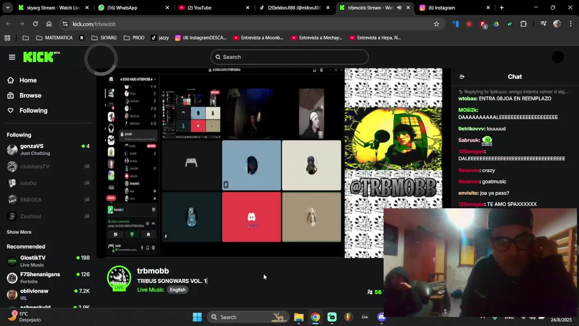Open recommended channel oblivionsw
This screenshot has height=326, width=579.
tap(48, 294)
